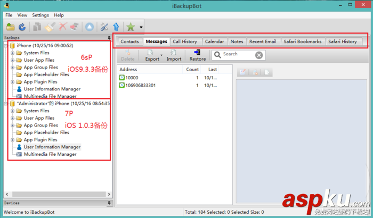Expand System Files under the 09:00:52 iPhone backup
373x218 pixels.
coord(13,53)
